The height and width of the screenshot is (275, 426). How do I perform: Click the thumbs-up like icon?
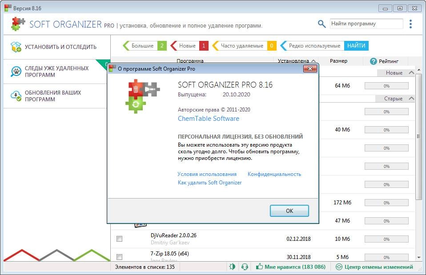pos(259,267)
